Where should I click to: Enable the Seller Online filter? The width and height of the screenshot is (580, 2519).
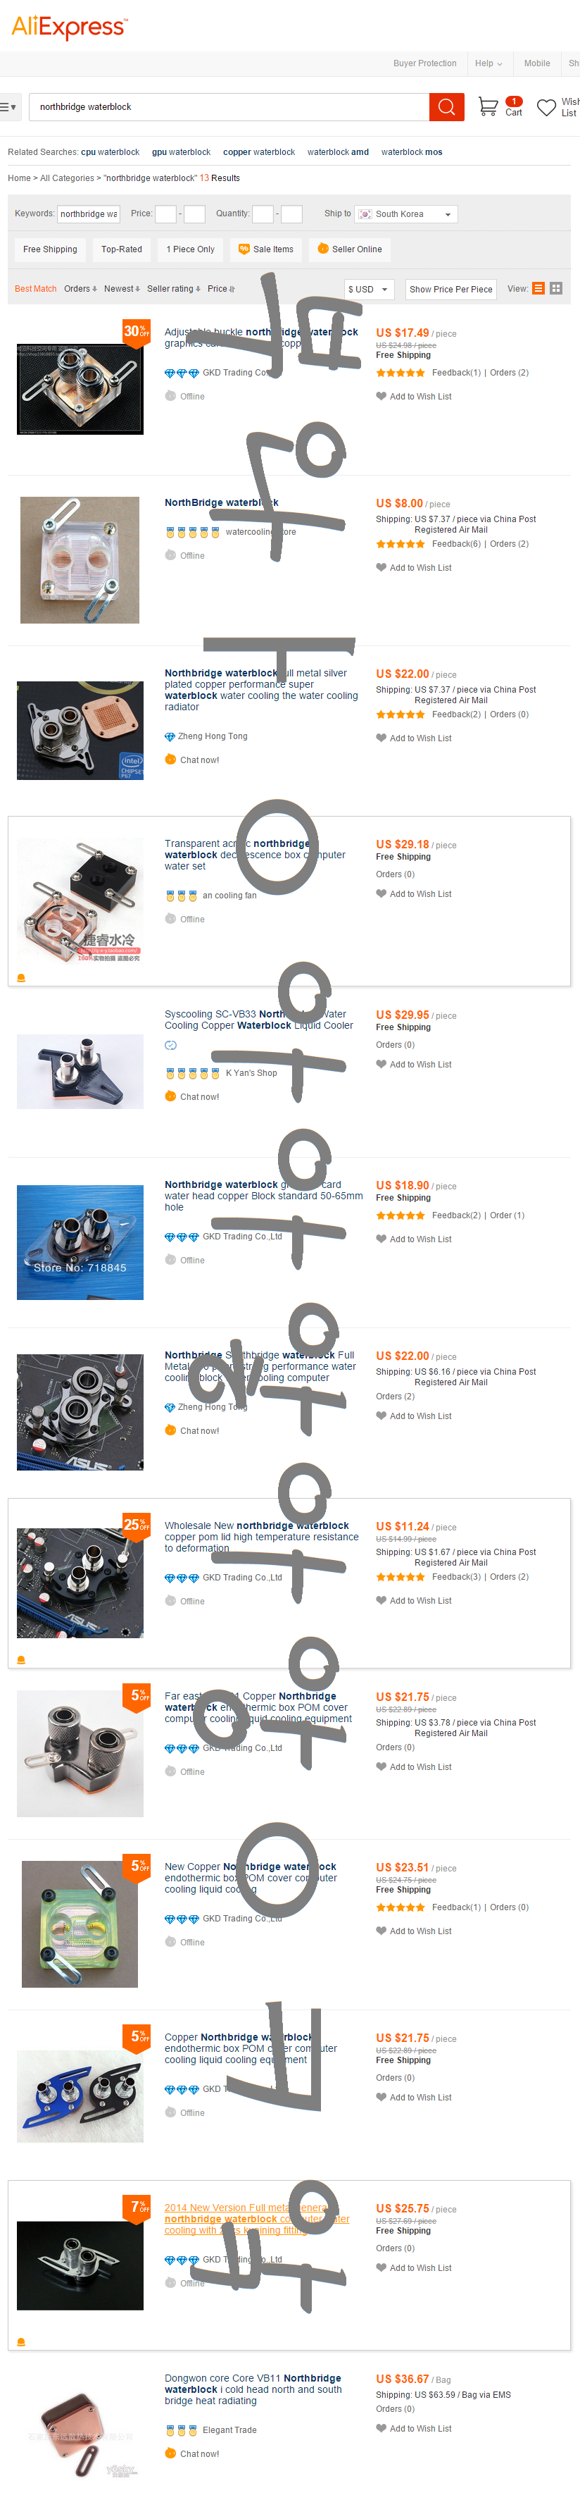[350, 249]
